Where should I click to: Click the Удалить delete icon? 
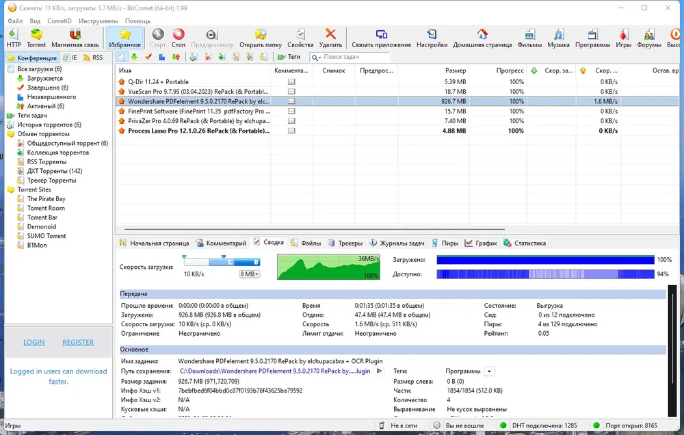pos(330,38)
